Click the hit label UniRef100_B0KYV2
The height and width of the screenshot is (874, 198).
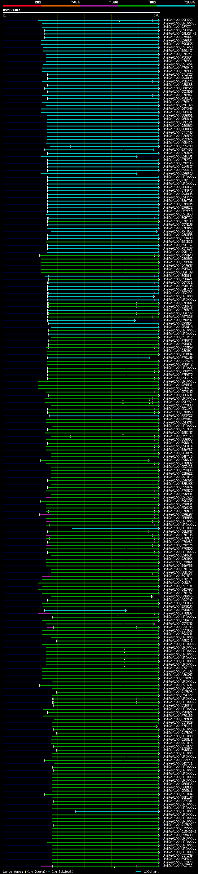click(x=178, y=89)
